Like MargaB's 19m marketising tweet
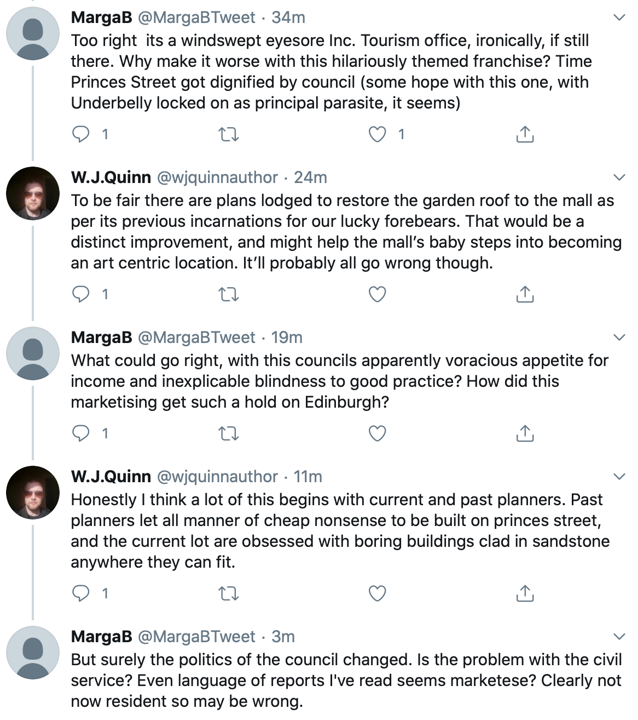The image size is (638, 720). point(378,433)
